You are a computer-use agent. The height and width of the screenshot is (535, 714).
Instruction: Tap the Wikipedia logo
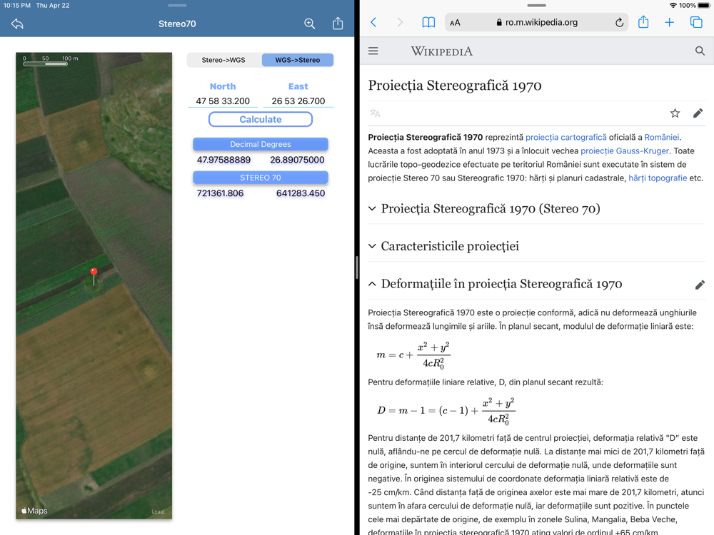tap(442, 51)
